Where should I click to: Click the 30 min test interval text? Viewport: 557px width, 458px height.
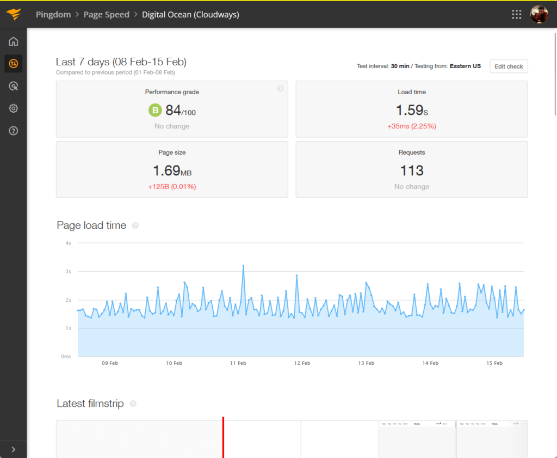[400, 66]
